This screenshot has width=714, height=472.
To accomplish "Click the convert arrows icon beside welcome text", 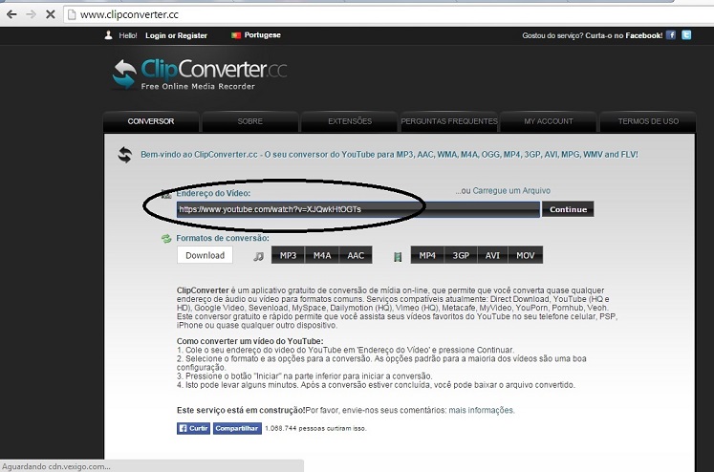I will click(x=125, y=155).
